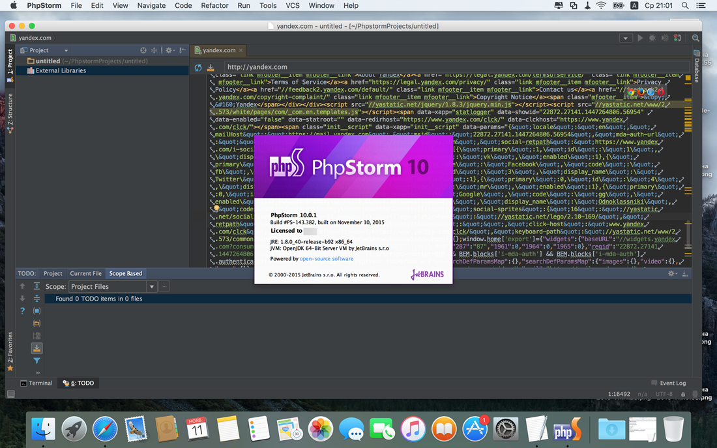Toggle flatten packages in TODO panel
Viewport: 717px width, 448px height.
click(x=37, y=335)
